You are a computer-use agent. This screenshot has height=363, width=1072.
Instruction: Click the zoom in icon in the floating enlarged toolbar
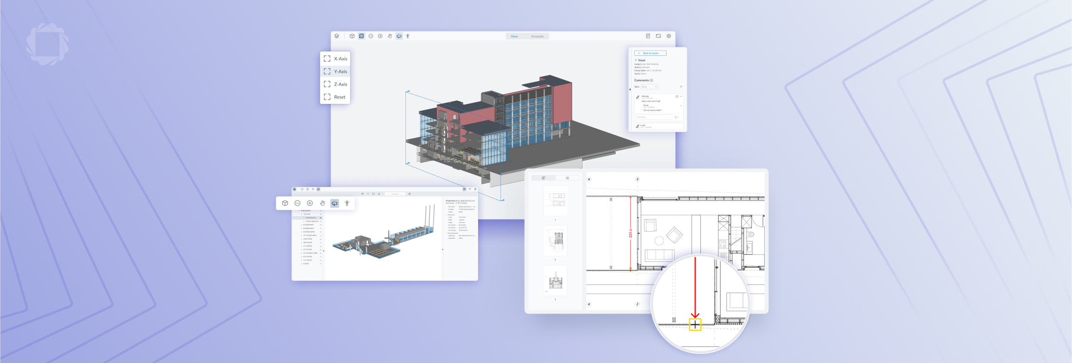point(310,203)
